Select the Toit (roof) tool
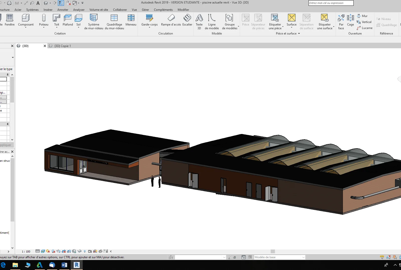401x270 pixels. [x=57, y=20]
